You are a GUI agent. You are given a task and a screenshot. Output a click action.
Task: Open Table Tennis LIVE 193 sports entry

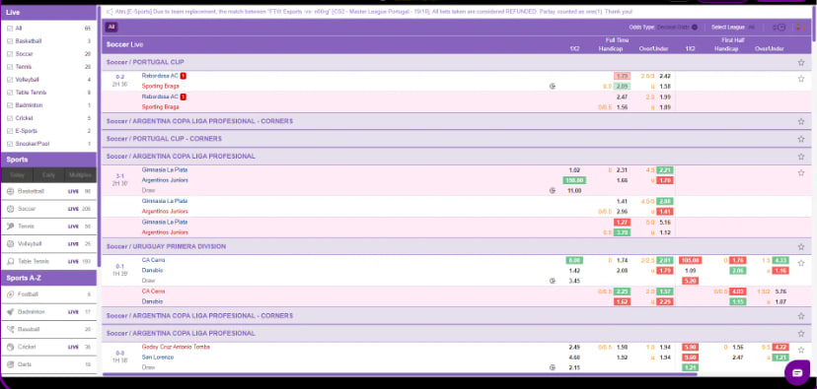point(48,262)
